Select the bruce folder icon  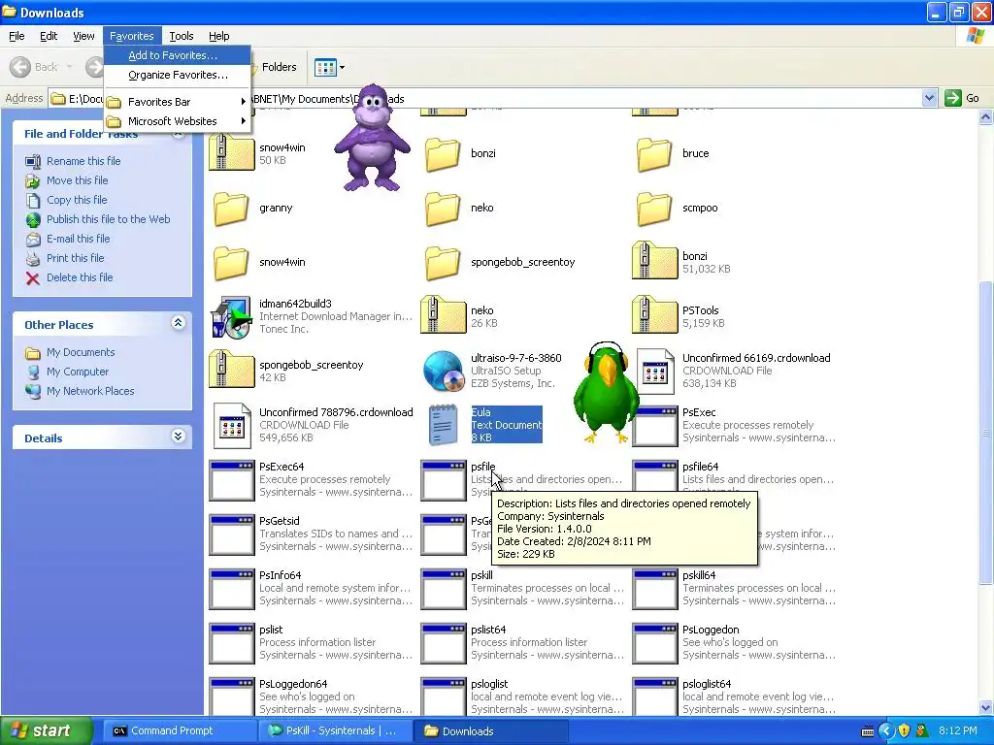(x=653, y=154)
